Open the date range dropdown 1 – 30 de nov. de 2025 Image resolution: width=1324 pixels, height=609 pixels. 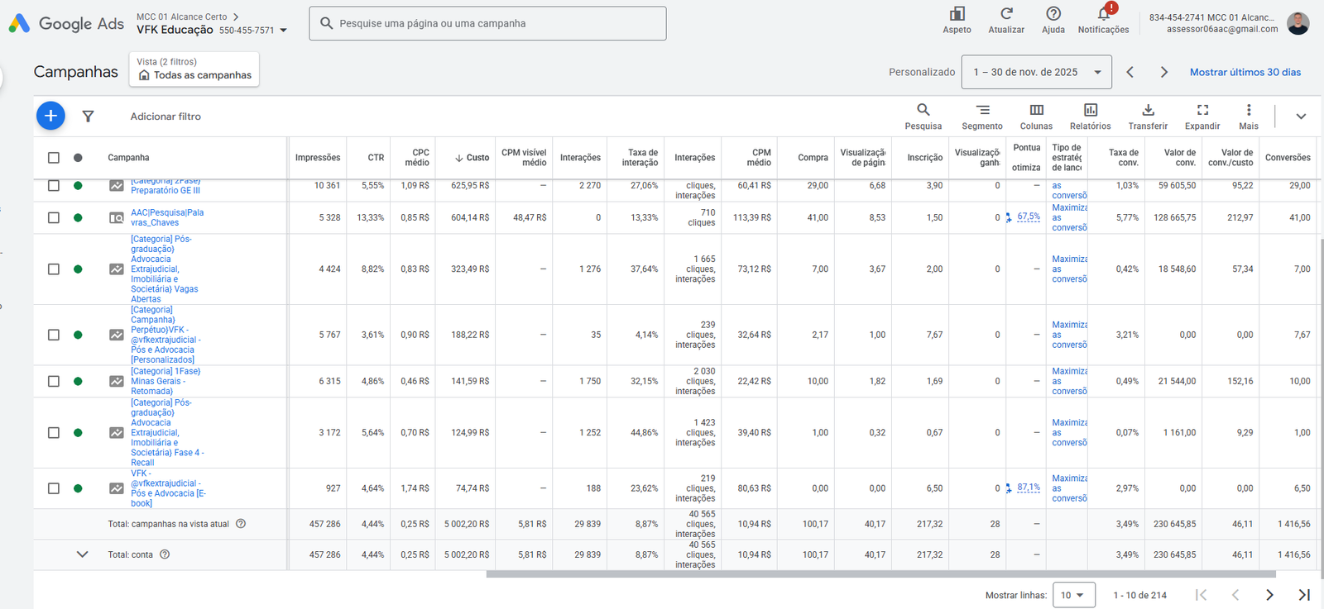click(x=1036, y=72)
